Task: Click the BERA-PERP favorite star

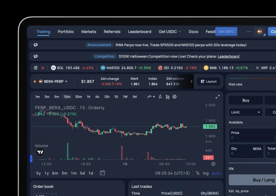Action: pos(35,82)
